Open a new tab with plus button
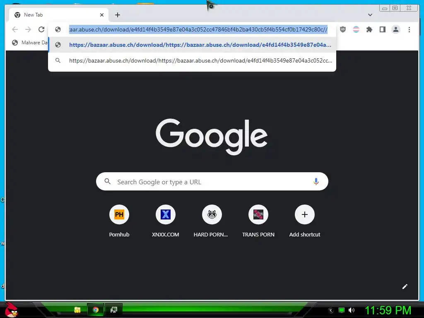Viewport: 424px width, 318px height. (x=117, y=15)
